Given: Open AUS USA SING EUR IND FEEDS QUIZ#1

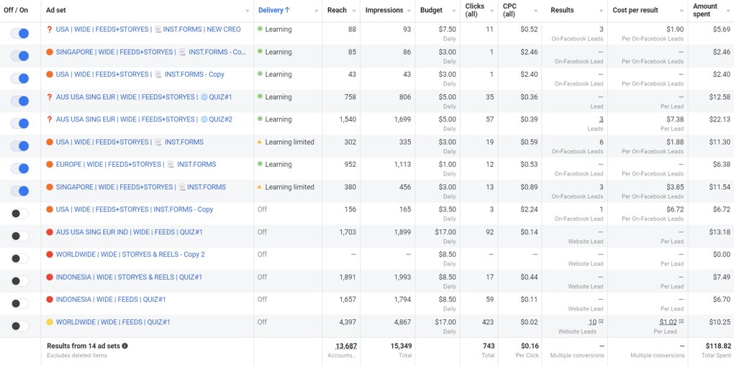Looking at the screenshot, I should click(130, 232).
